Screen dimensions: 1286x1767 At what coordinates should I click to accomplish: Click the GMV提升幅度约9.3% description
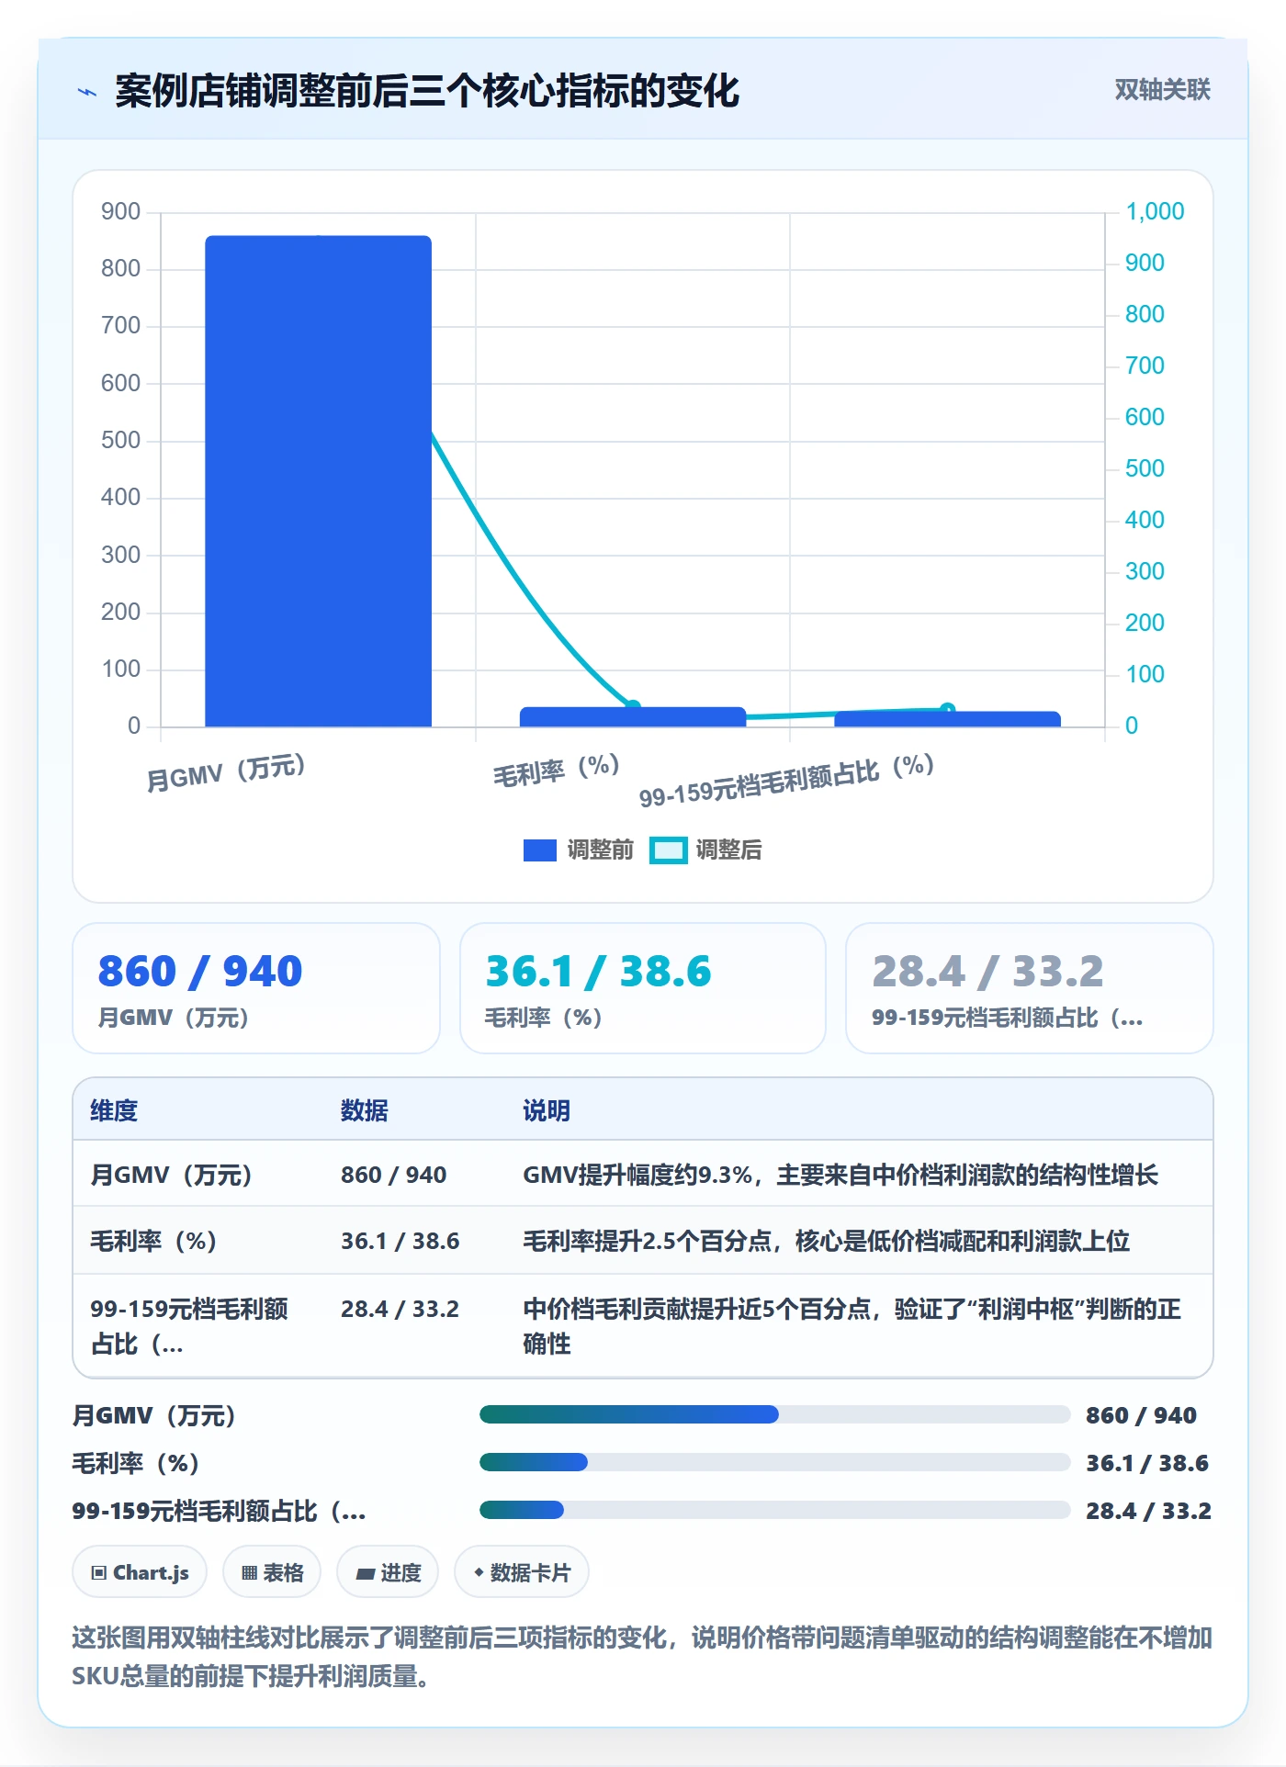click(840, 1175)
